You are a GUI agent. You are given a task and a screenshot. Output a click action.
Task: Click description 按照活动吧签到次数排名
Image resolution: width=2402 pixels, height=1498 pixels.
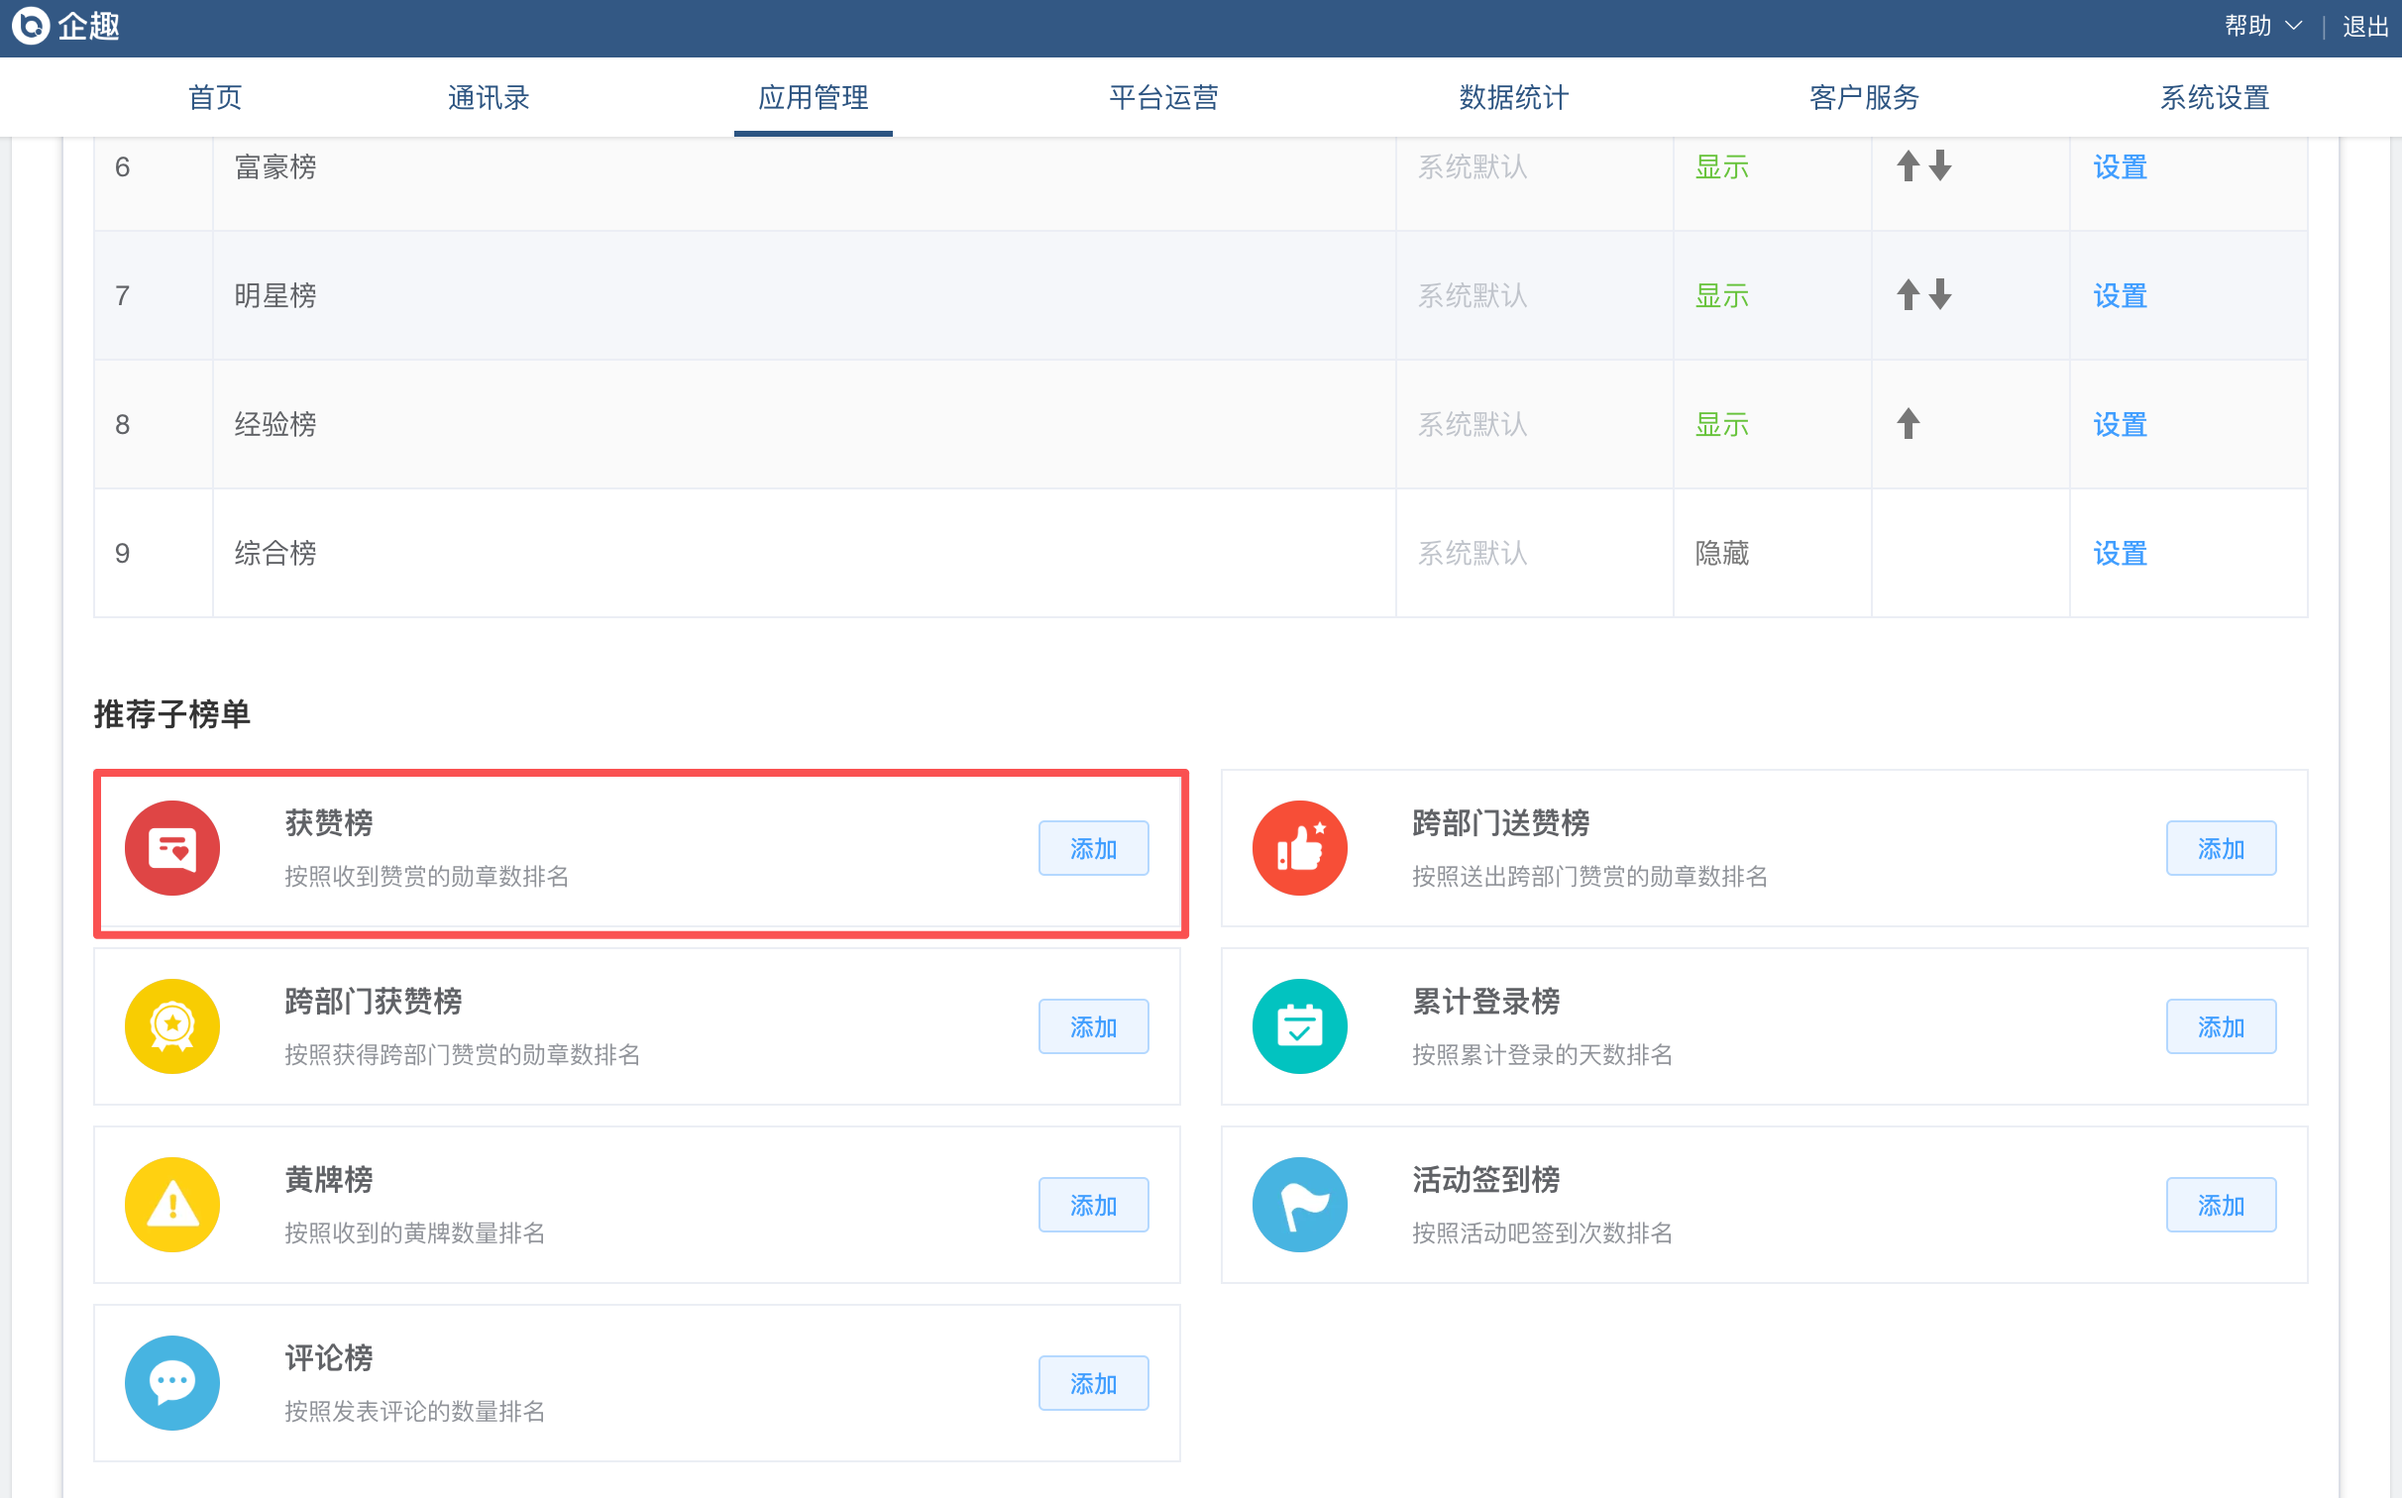pos(1543,1232)
